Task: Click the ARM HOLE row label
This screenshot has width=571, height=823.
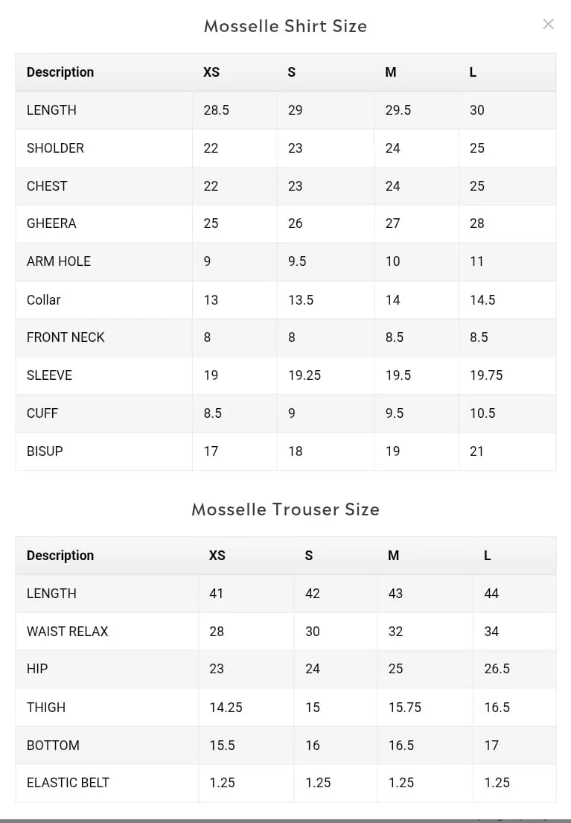Action: click(x=59, y=261)
